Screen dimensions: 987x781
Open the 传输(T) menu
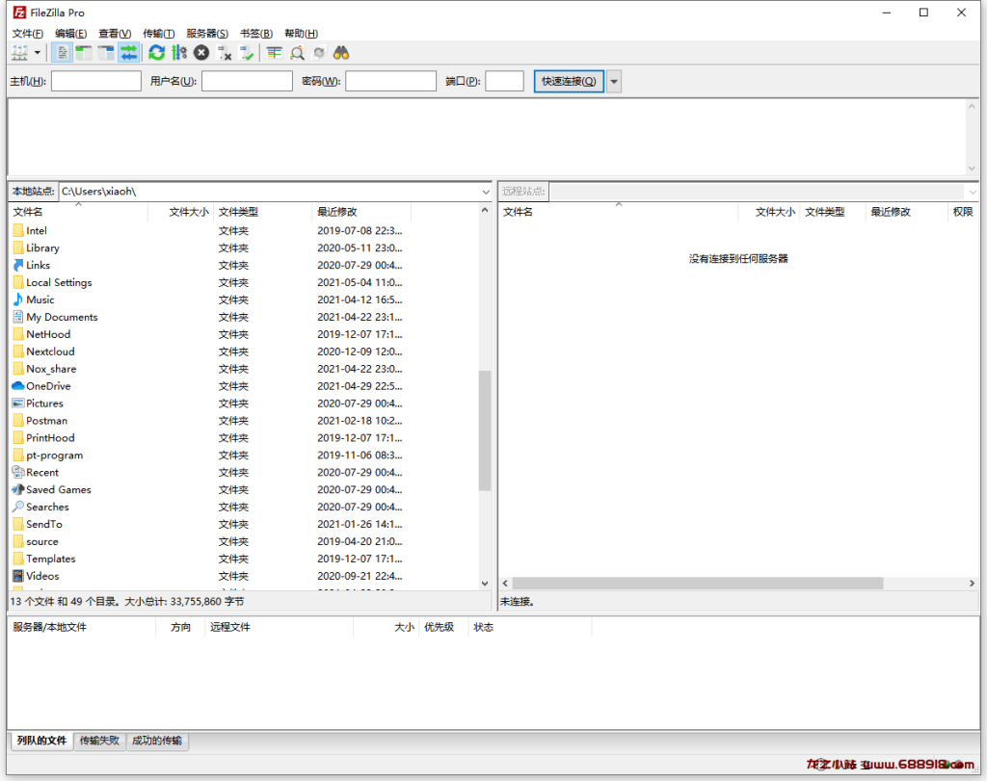(159, 34)
